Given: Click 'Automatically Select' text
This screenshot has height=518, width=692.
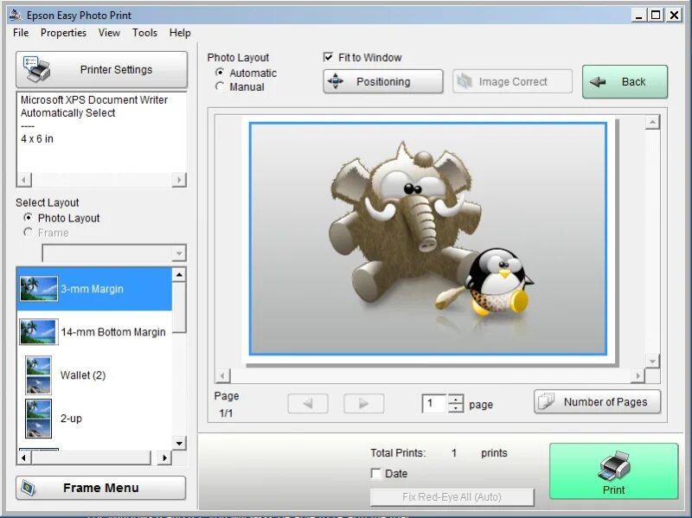Looking at the screenshot, I should [x=67, y=113].
